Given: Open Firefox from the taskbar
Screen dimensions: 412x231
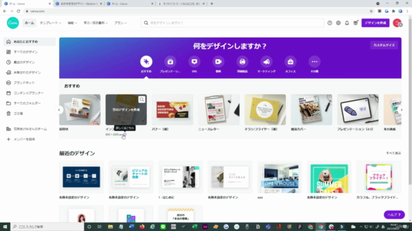Looking at the screenshot, I should coord(142,227).
